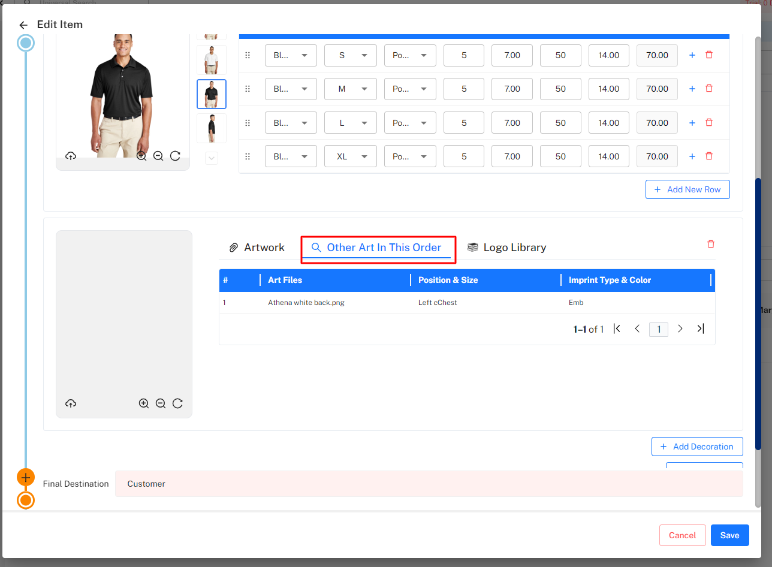Image resolution: width=772 pixels, height=567 pixels.
Task: Open Po... dropdown in size S row
Action: 410,55
